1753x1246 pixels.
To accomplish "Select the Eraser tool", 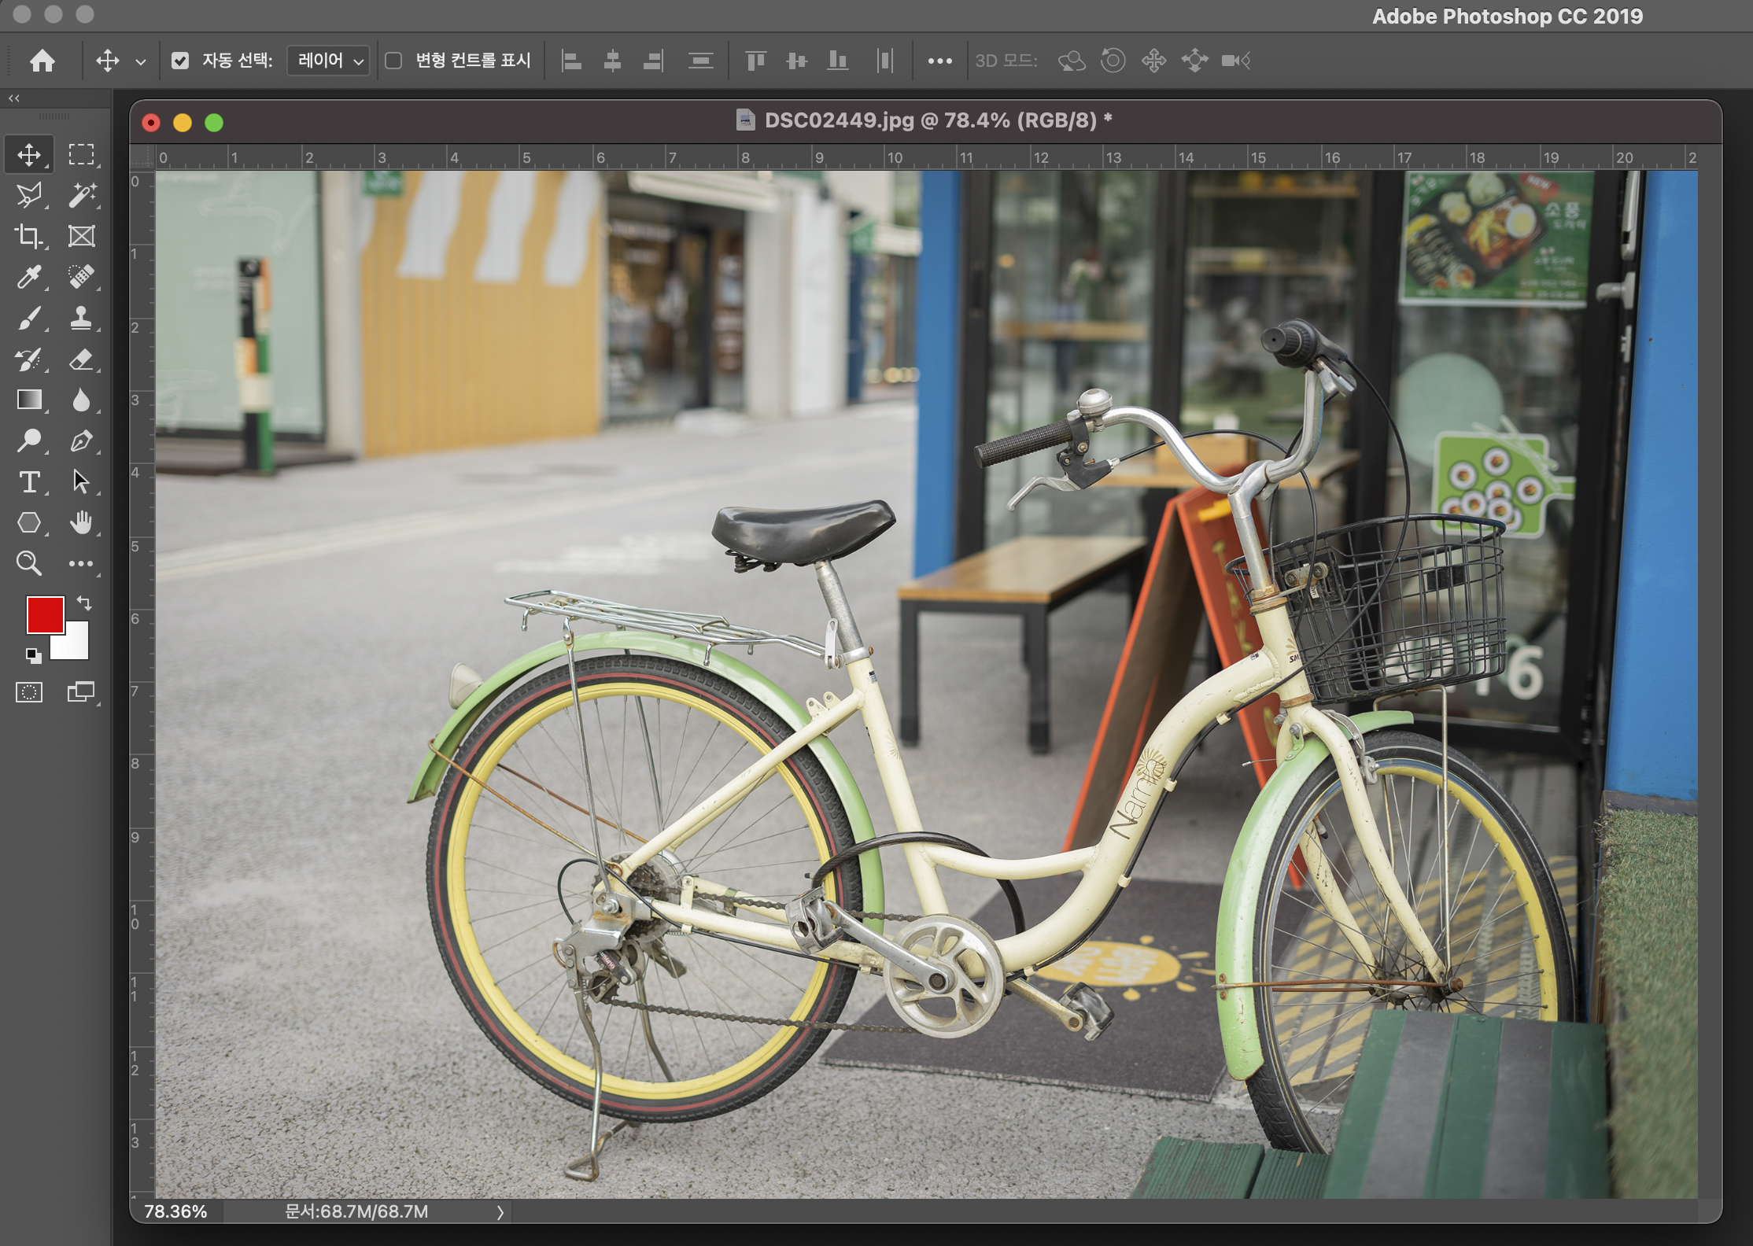I will 82,359.
